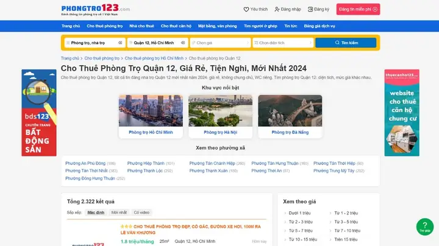Screen dimensions: 439x246
Task: Open the Trang chủ menu item
Action: pos(71,26)
